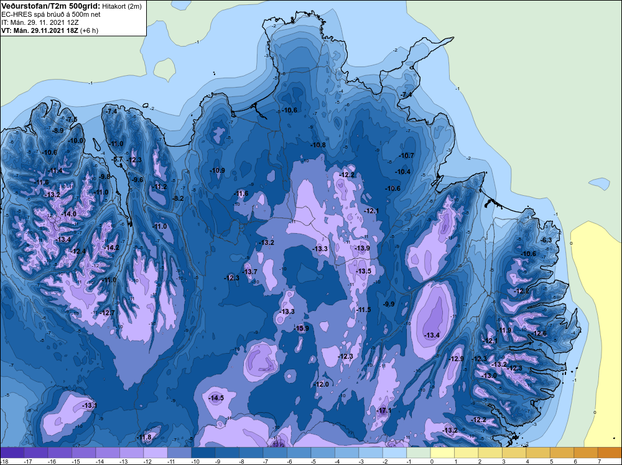This screenshot has width=622, height=465.
Task: Pick the legend swatch between -12 and -11
Action: click(155, 453)
